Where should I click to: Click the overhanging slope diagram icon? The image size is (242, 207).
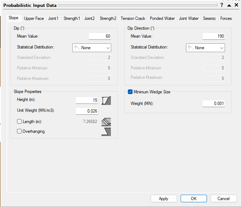pos(106,132)
